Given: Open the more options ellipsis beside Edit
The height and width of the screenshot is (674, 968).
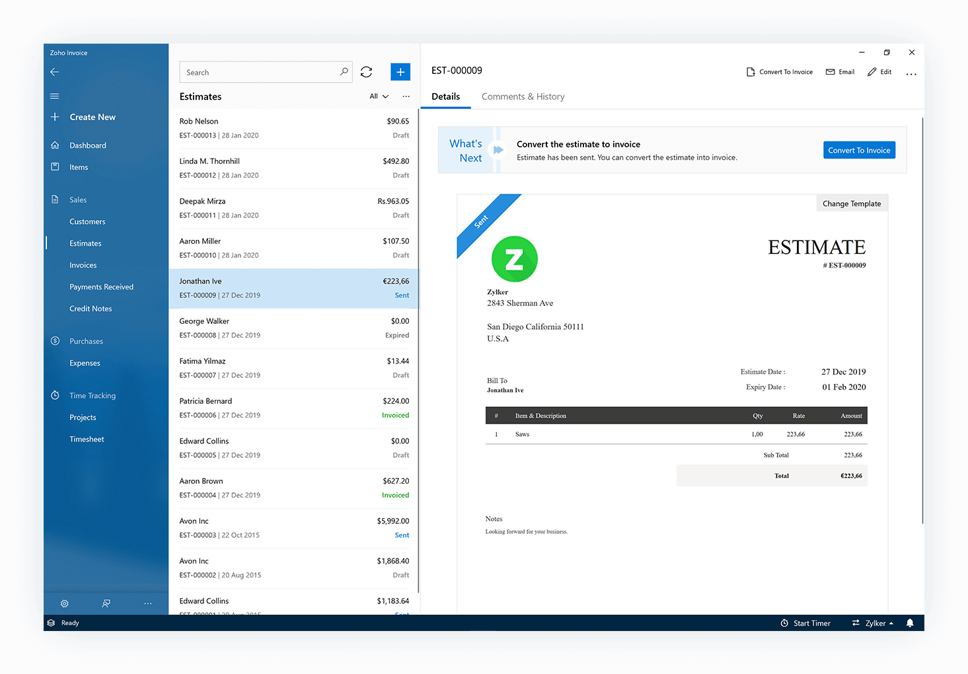Looking at the screenshot, I should click(911, 74).
